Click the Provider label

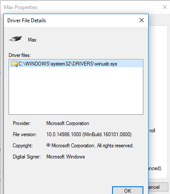[22, 123]
